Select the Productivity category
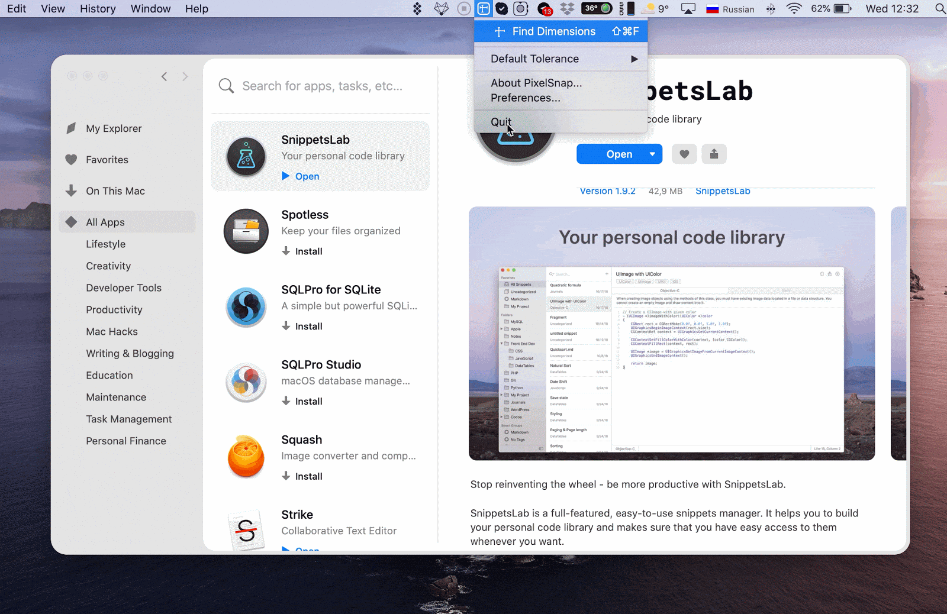The image size is (947, 614). click(x=114, y=310)
